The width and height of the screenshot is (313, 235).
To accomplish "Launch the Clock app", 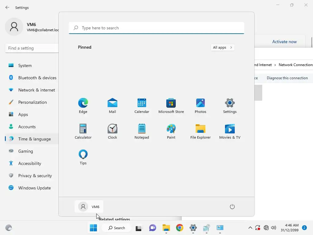I will click(112, 131).
